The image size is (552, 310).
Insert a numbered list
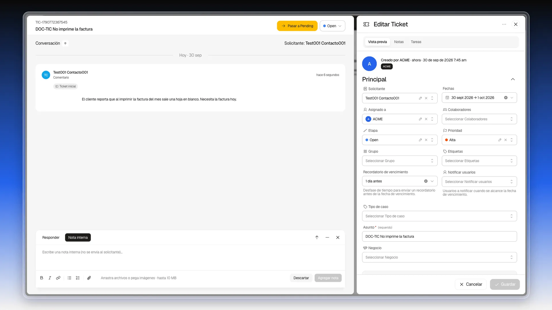coord(78,278)
